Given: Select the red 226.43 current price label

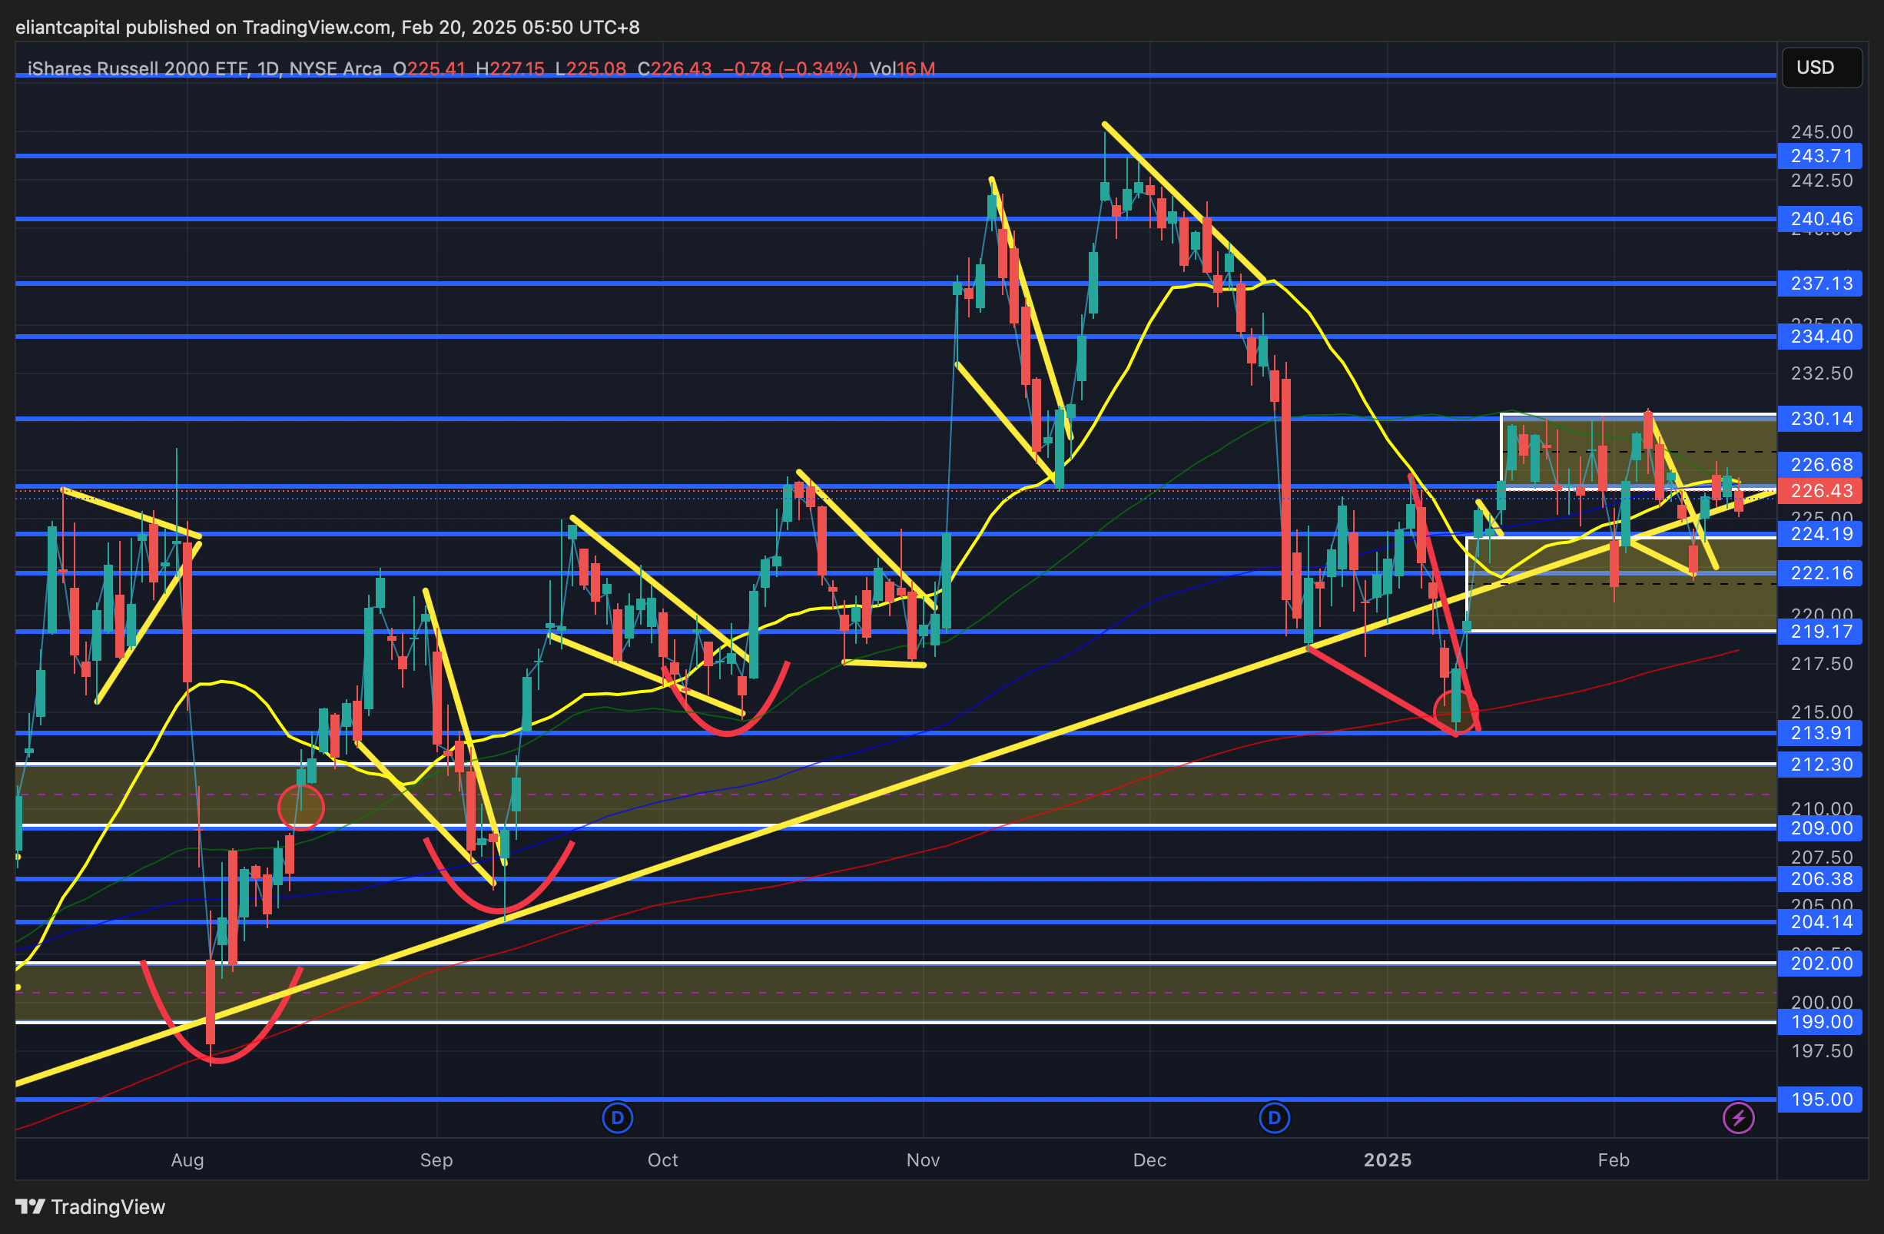Looking at the screenshot, I should (x=1821, y=491).
